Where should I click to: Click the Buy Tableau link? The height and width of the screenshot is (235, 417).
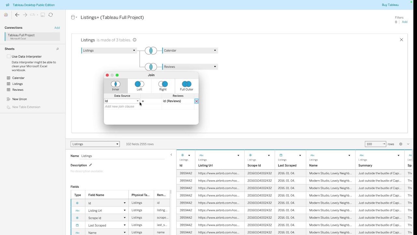pyautogui.click(x=390, y=5)
